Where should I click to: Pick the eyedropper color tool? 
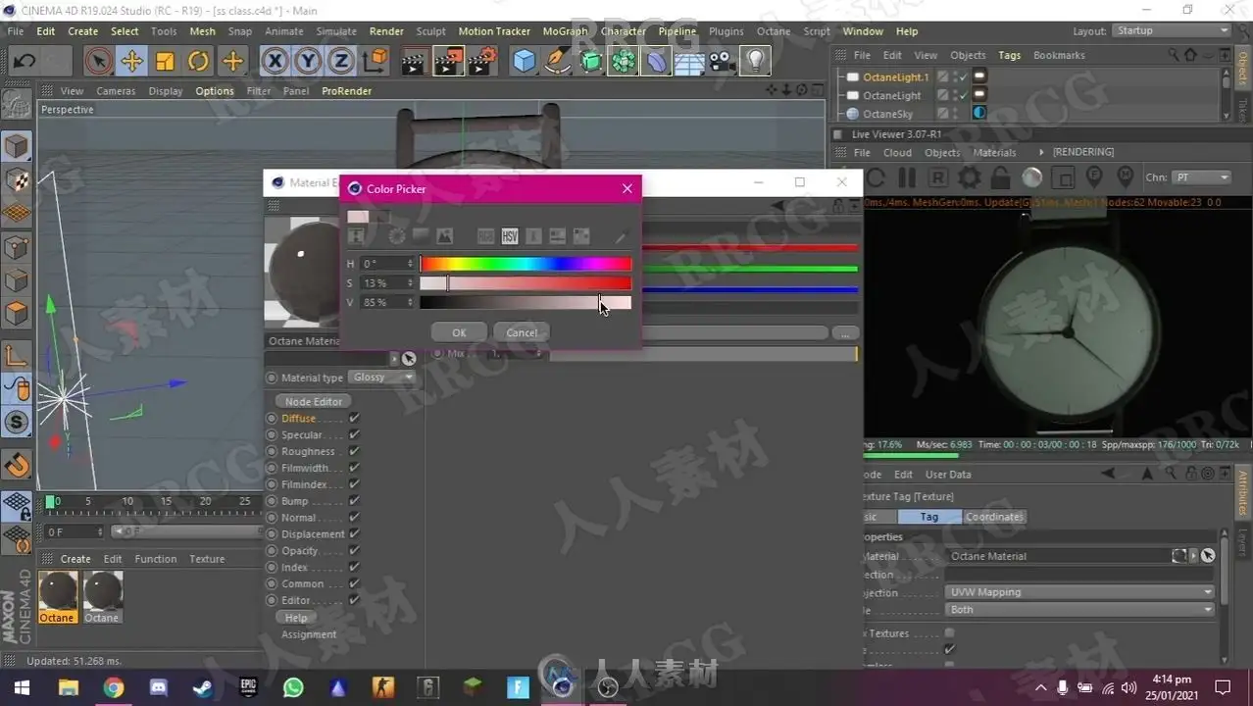(x=620, y=236)
